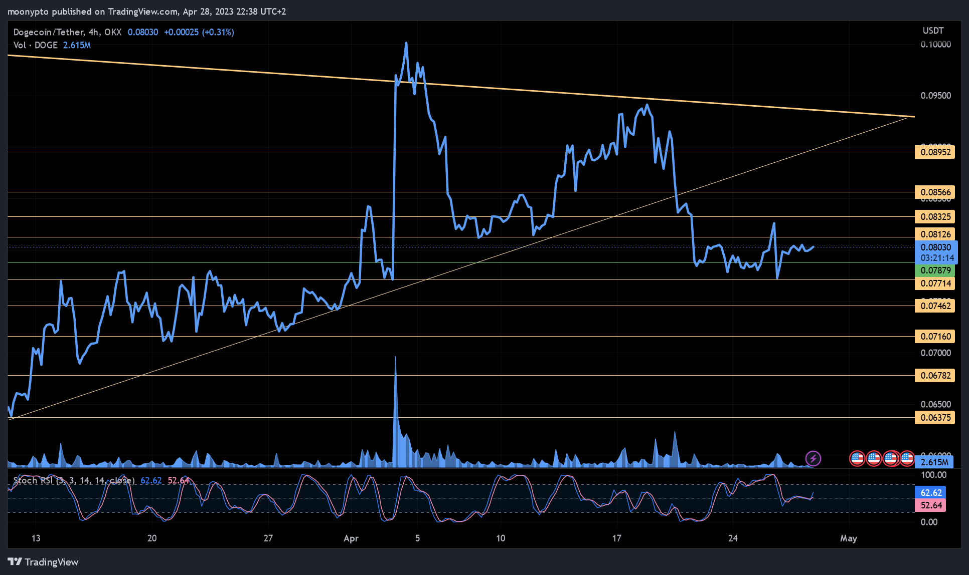This screenshot has width=969, height=575.
Task: Select the 0.08325 price level label
Action: pos(935,216)
